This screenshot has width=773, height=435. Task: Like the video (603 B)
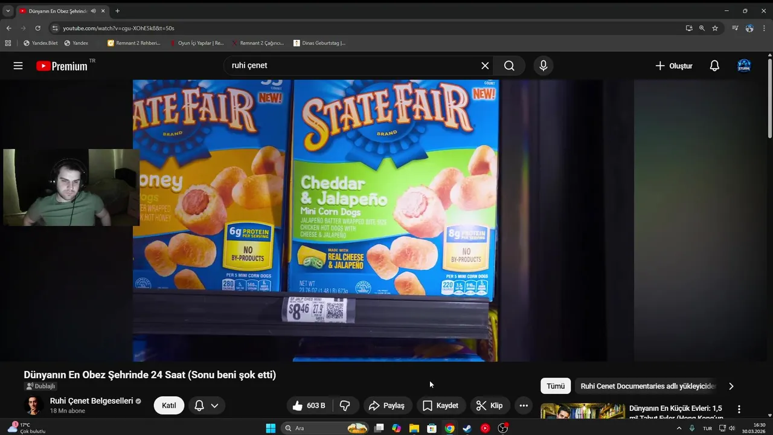pyautogui.click(x=309, y=405)
